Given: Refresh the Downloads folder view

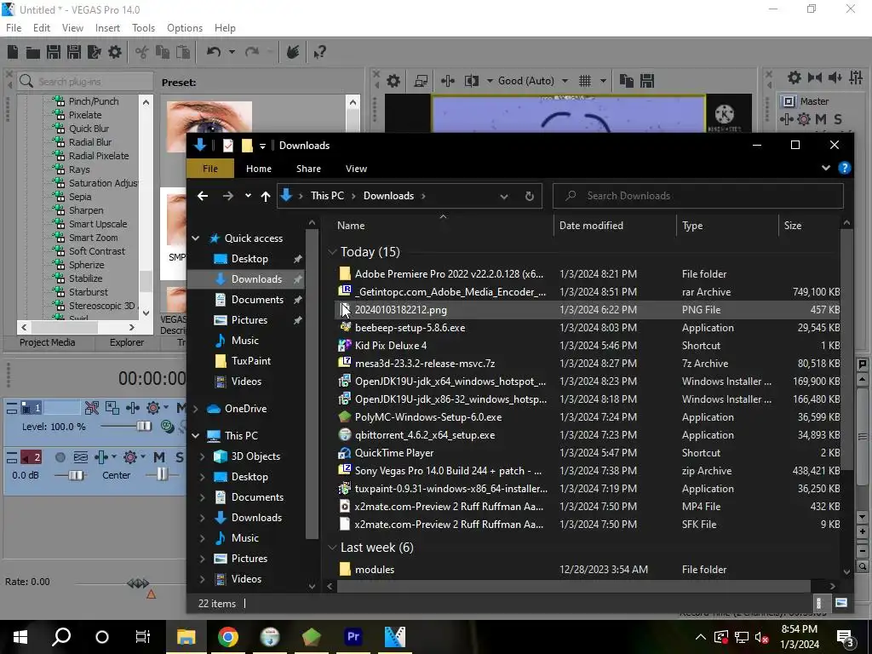Looking at the screenshot, I should [530, 196].
